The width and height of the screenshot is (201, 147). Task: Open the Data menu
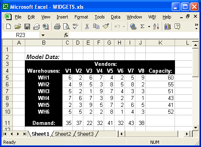pos(116,17)
